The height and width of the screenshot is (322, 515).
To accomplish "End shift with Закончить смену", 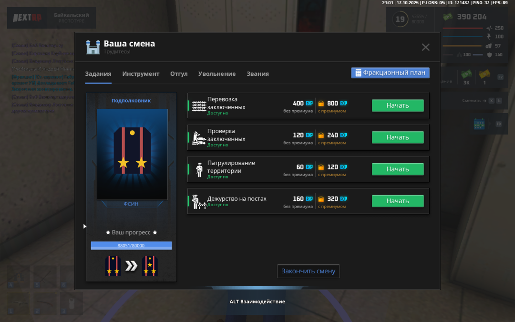I will tap(308, 271).
